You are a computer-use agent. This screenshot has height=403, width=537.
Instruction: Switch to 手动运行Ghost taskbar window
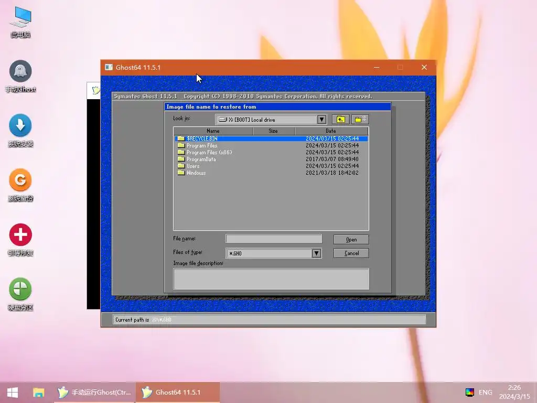(94, 393)
